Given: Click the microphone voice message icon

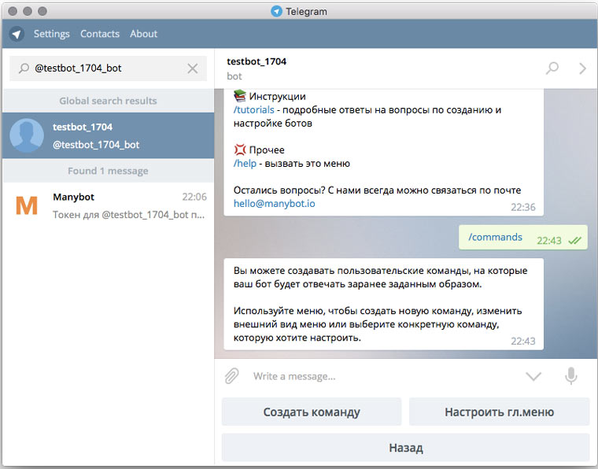Looking at the screenshot, I should (x=571, y=376).
